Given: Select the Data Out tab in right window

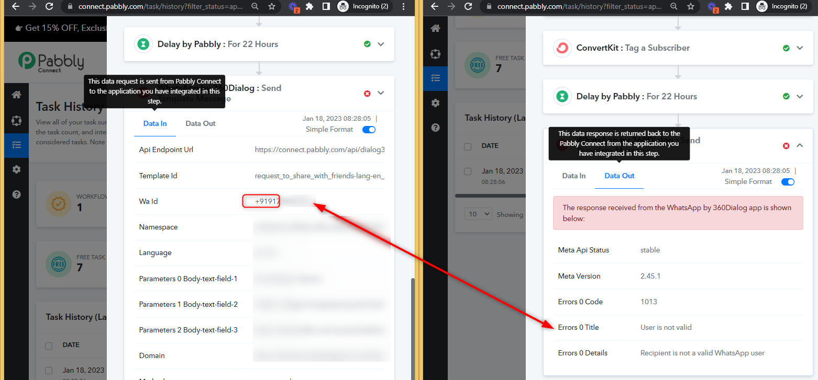Looking at the screenshot, I should coord(620,176).
